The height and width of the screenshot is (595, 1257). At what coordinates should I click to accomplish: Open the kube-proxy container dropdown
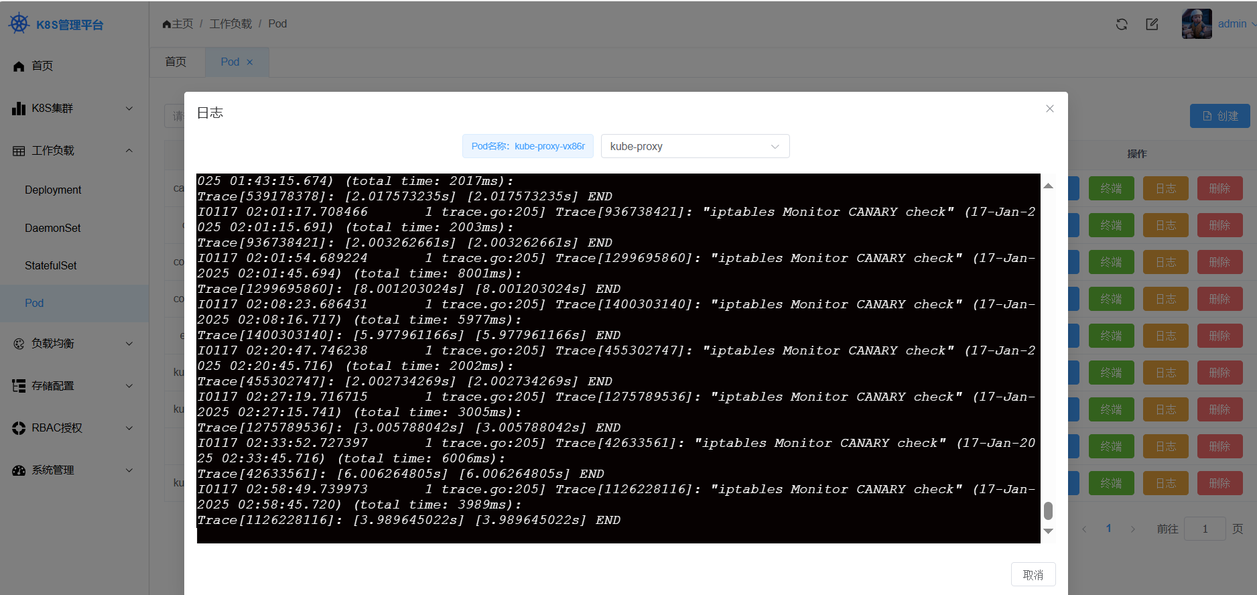click(x=694, y=146)
